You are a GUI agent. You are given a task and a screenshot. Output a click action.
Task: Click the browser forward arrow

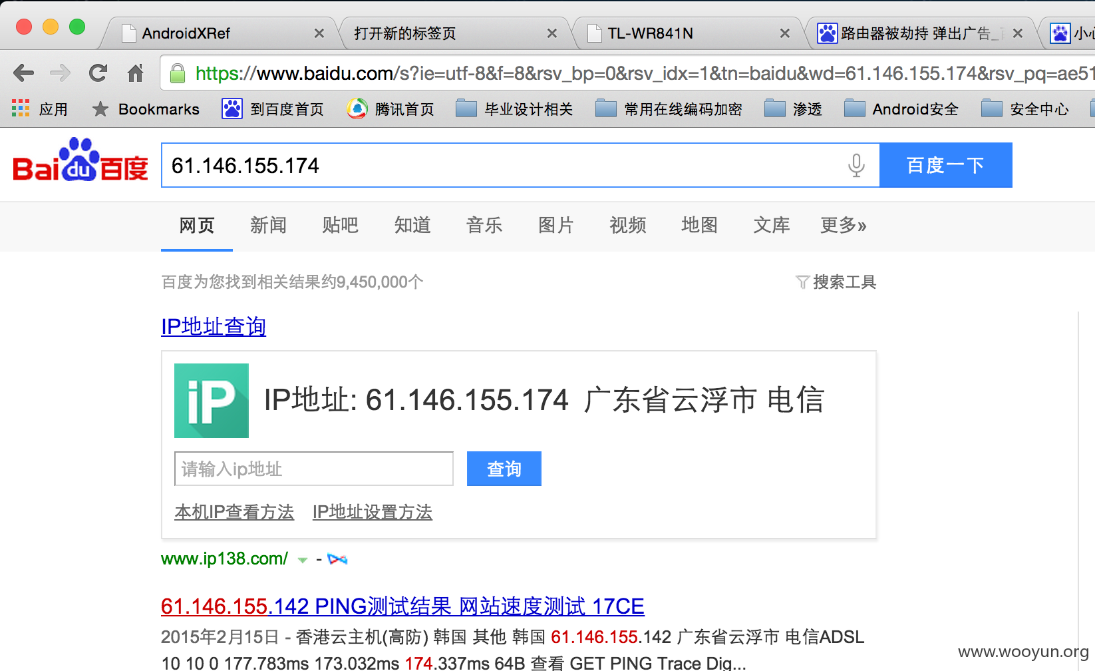[x=61, y=73]
